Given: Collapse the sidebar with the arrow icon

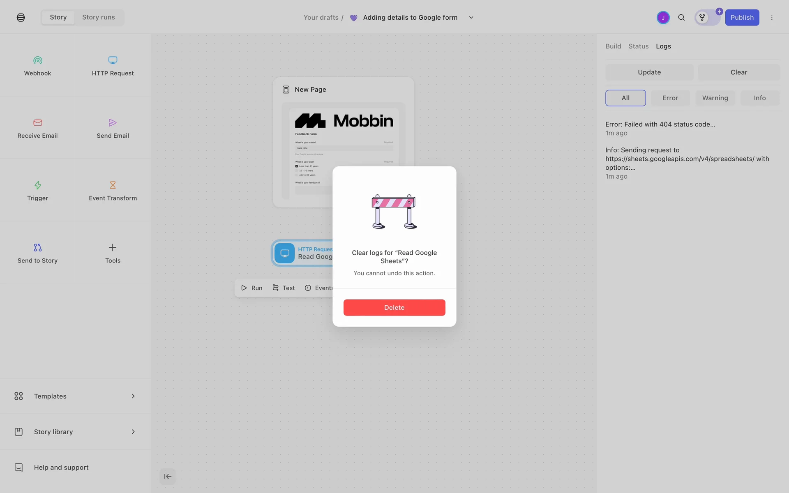Looking at the screenshot, I should (168, 477).
